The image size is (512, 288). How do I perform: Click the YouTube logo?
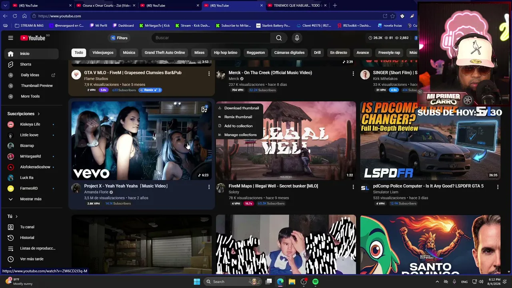(x=33, y=38)
